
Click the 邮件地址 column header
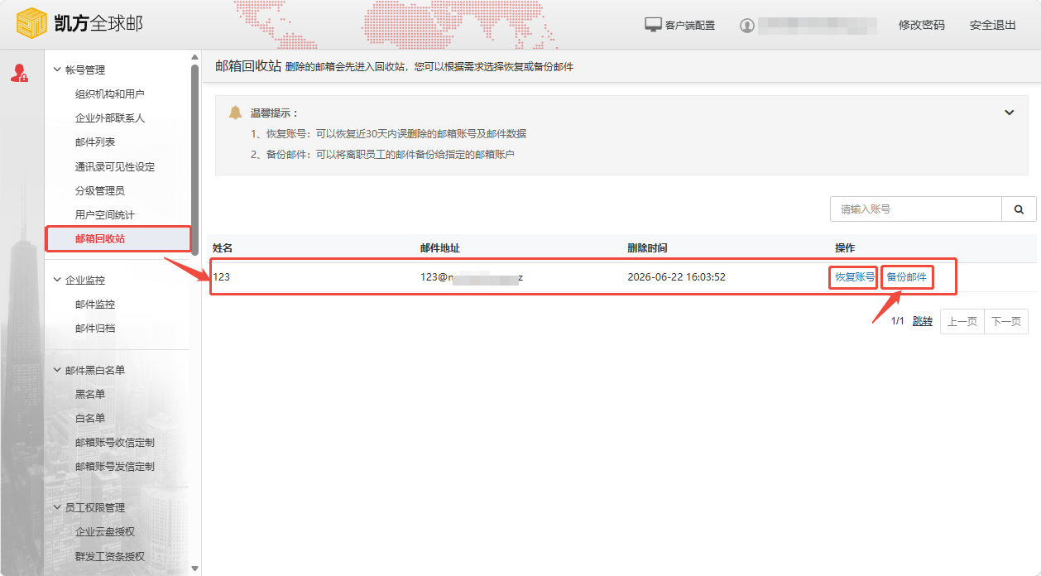pyautogui.click(x=440, y=248)
